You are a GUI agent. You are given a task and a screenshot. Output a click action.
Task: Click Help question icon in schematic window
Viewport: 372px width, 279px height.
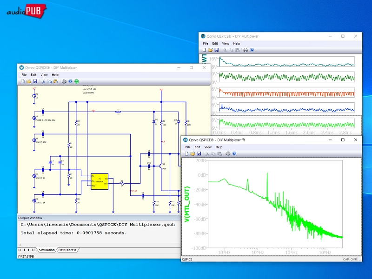(x=71, y=81)
